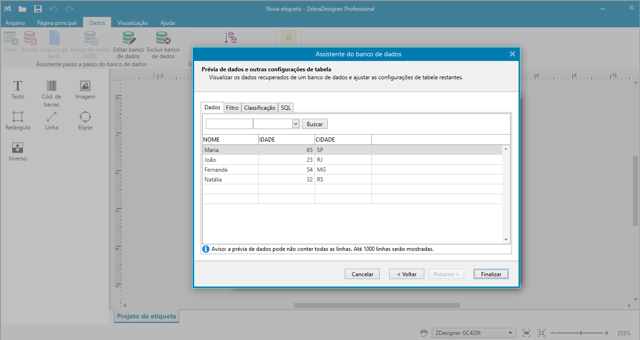Image resolution: width=640 pixels, height=340 pixels.
Task: Switch to the Filtro tab
Action: coord(232,107)
